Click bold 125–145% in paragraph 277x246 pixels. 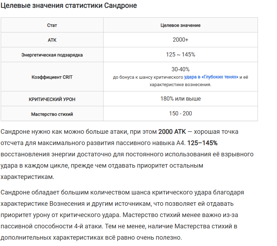coord(202,143)
